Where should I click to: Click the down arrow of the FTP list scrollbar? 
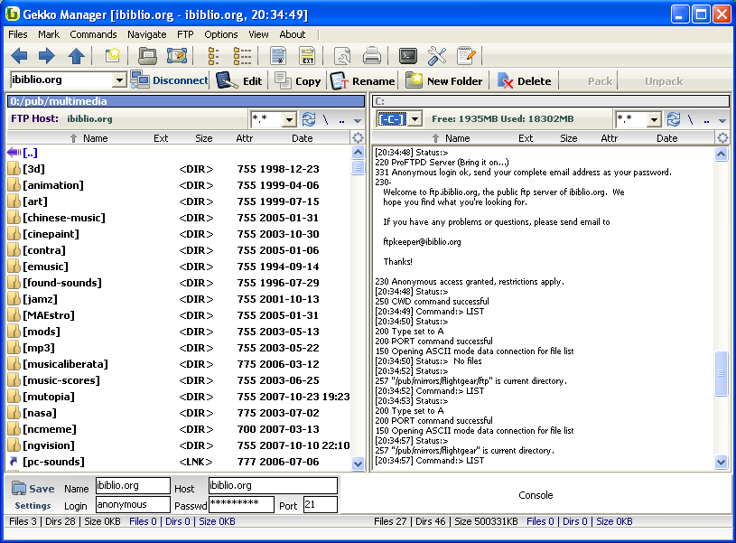pyautogui.click(x=358, y=463)
